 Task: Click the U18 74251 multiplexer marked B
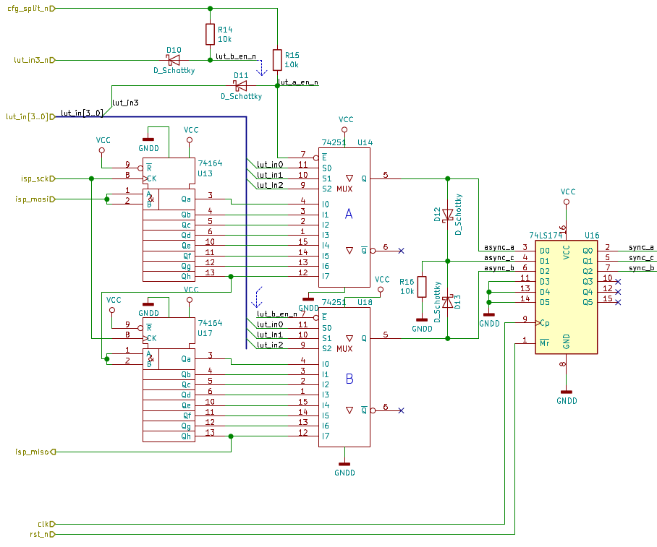coord(344,377)
